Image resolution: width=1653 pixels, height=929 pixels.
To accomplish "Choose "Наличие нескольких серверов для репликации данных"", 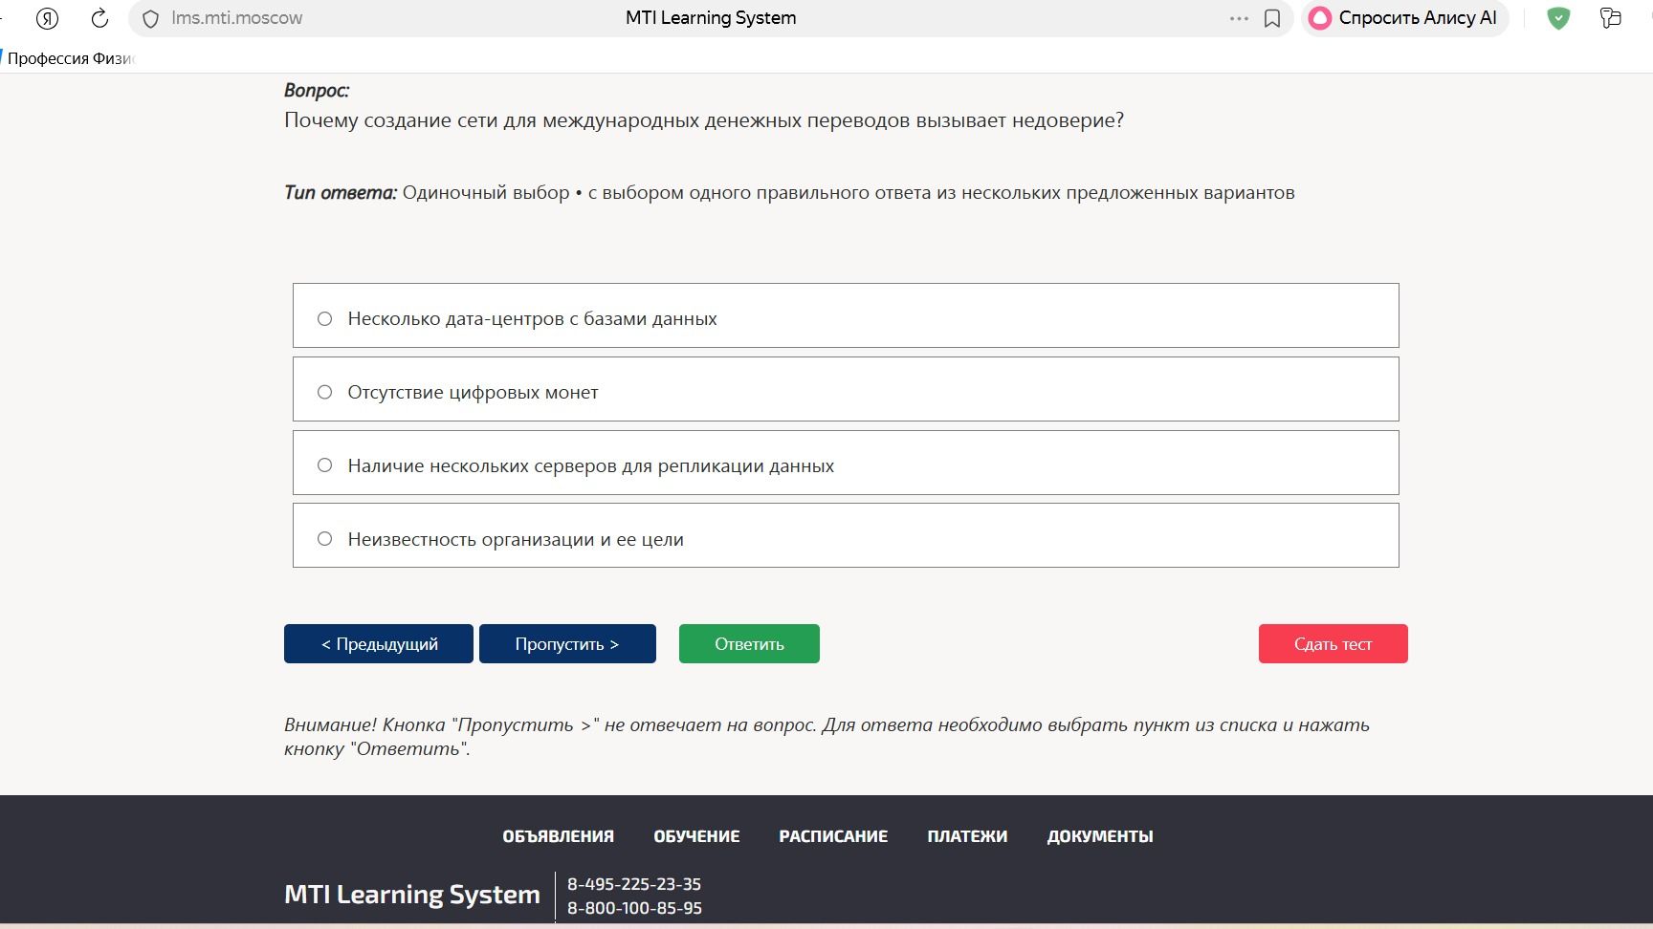I will coord(846,463).
